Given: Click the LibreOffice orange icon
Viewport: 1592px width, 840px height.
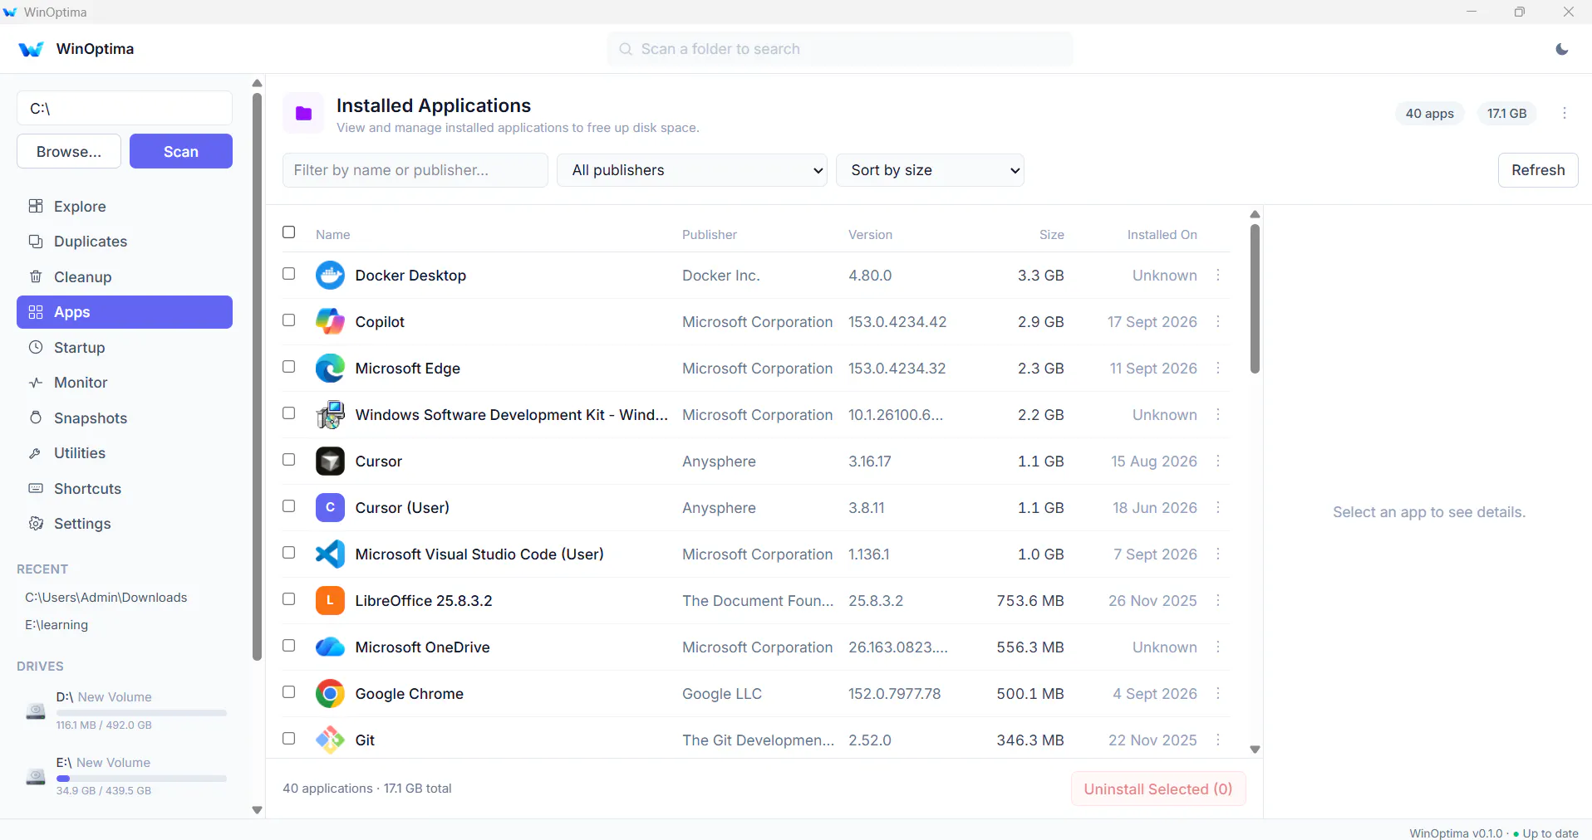Looking at the screenshot, I should click(x=330, y=600).
